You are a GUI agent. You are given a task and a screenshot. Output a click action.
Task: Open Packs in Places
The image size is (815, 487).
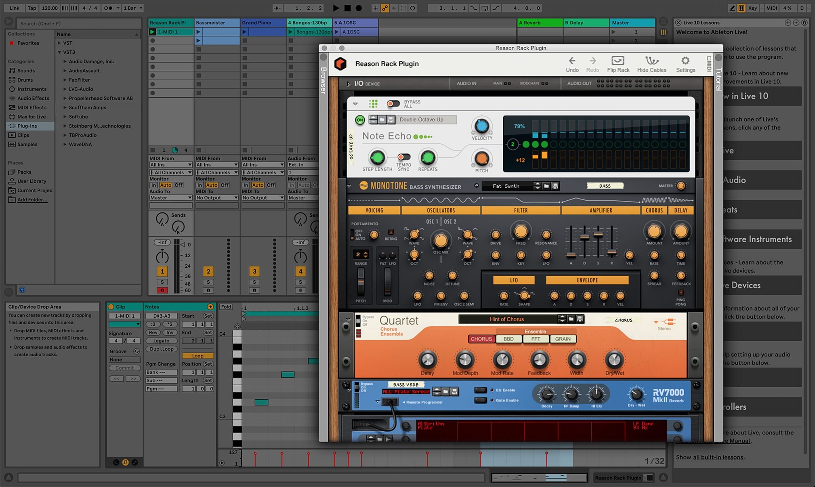(24, 172)
